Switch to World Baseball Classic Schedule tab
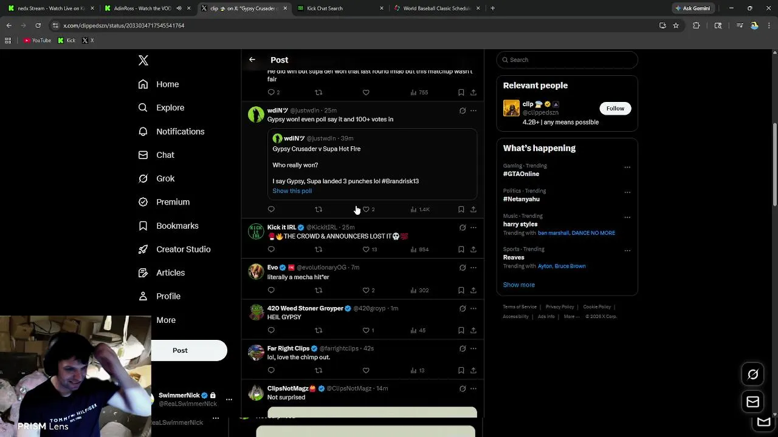 point(437,8)
